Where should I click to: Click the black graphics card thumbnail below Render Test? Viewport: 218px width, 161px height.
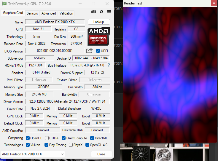(x=141, y=154)
